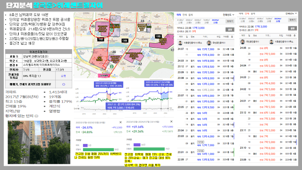Close the -24.57% decline summary popup
Viewport: 302px width, 170px height.
pyautogui.click(x=121, y=122)
